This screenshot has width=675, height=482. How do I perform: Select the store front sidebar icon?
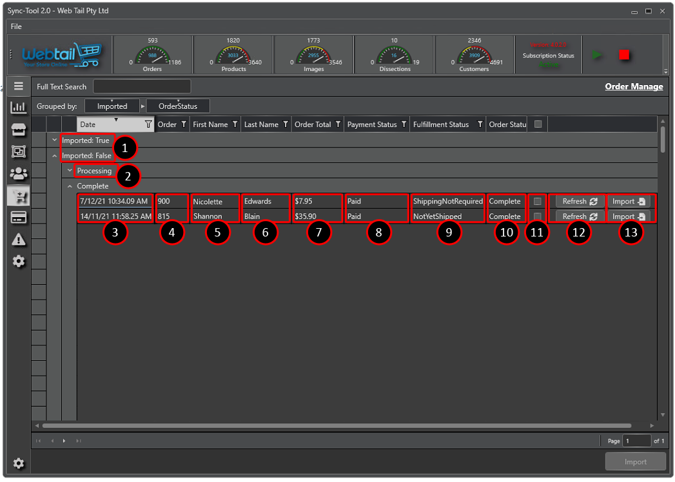coord(19,130)
